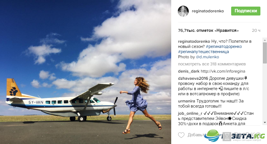
Task: Open denis_dark commenter profile
Action: point(189,71)
